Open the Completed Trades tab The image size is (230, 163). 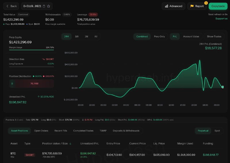pyautogui.click(x=83, y=131)
